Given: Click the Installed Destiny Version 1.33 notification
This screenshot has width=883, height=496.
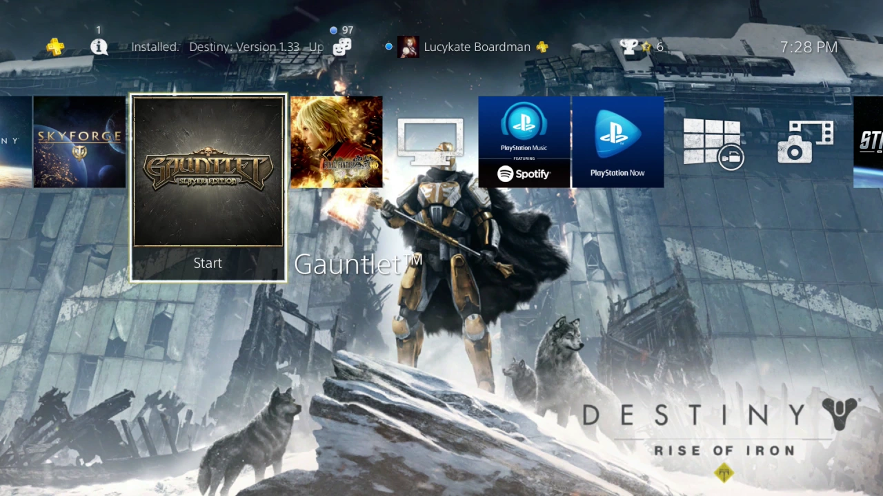Looking at the screenshot, I should click(227, 47).
